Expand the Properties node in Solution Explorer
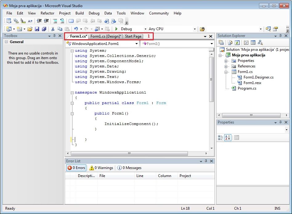The height and width of the screenshot is (214, 292). (x=226, y=61)
